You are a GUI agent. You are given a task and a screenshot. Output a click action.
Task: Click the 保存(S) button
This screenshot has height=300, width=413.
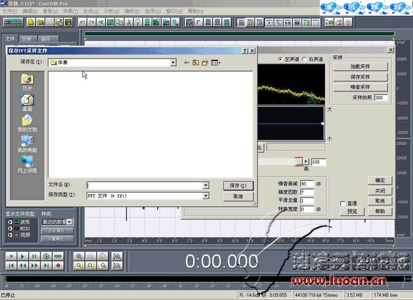click(238, 185)
